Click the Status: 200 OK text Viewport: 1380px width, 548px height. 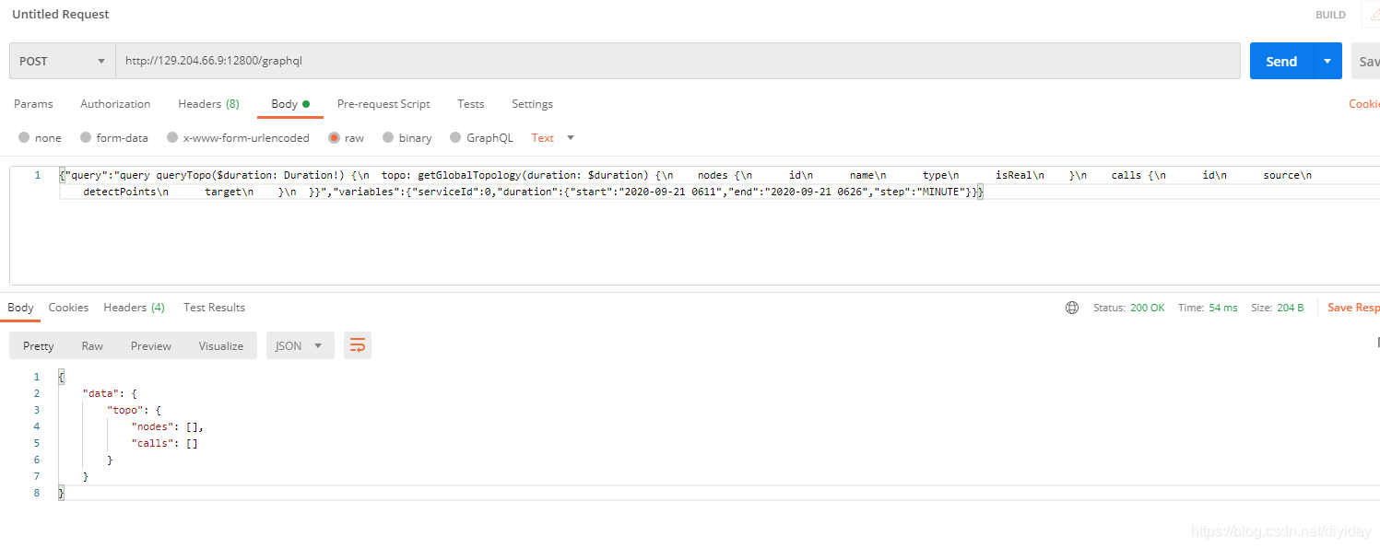tap(1129, 308)
